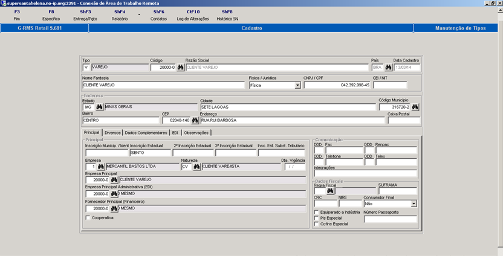This screenshot has width=503, height=256.
Task: Open ShF6 Contatos
Action: 159,15
